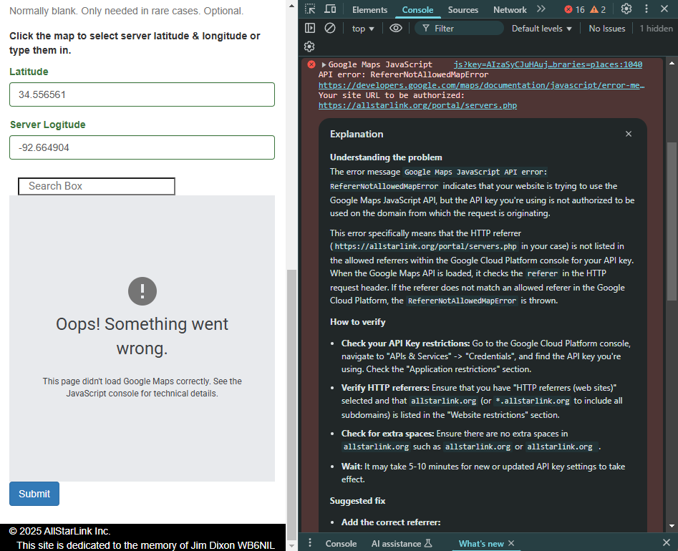Close the Explanation panel
Image resolution: width=678 pixels, height=551 pixels.
pyautogui.click(x=629, y=134)
